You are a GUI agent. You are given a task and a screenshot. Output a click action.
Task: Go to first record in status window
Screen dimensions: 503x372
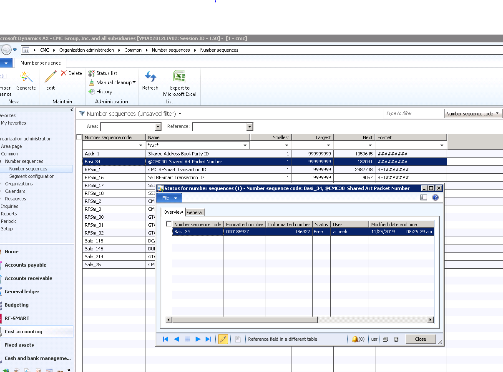pyautogui.click(x=166, y=339)
